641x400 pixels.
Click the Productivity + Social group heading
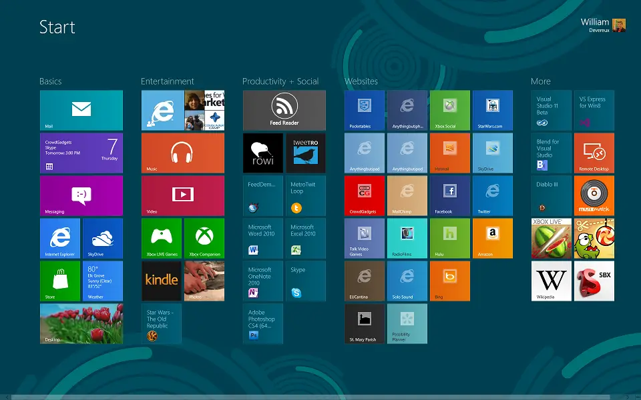coord(280,81)
